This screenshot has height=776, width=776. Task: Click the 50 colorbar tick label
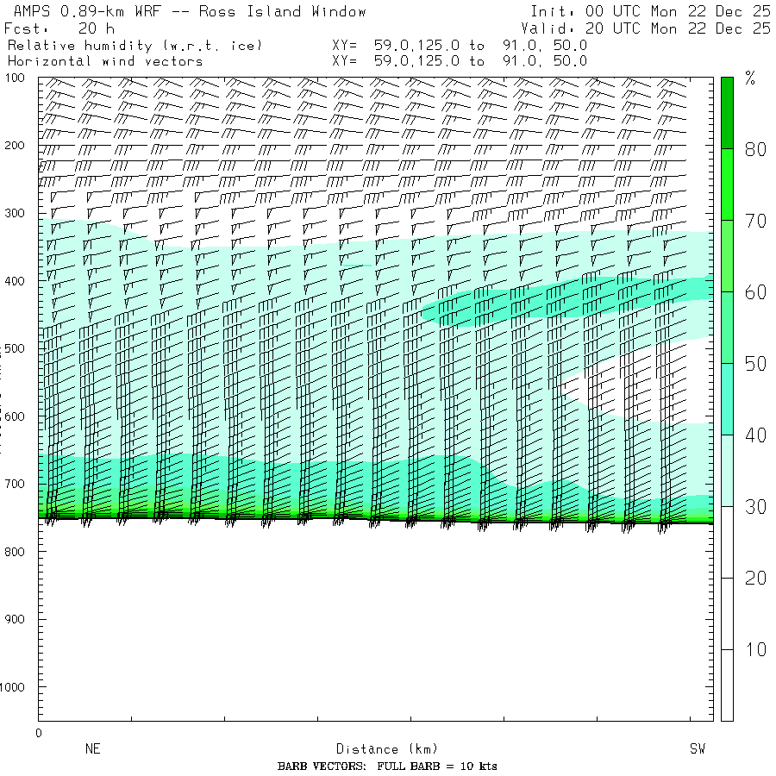[755, 364]
